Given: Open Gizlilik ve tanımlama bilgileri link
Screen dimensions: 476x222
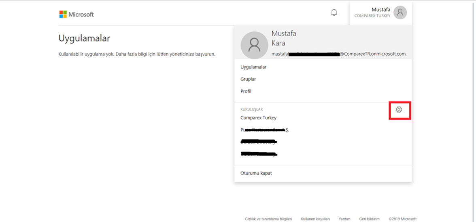Looking at the screenshot, I should [268, 219].
